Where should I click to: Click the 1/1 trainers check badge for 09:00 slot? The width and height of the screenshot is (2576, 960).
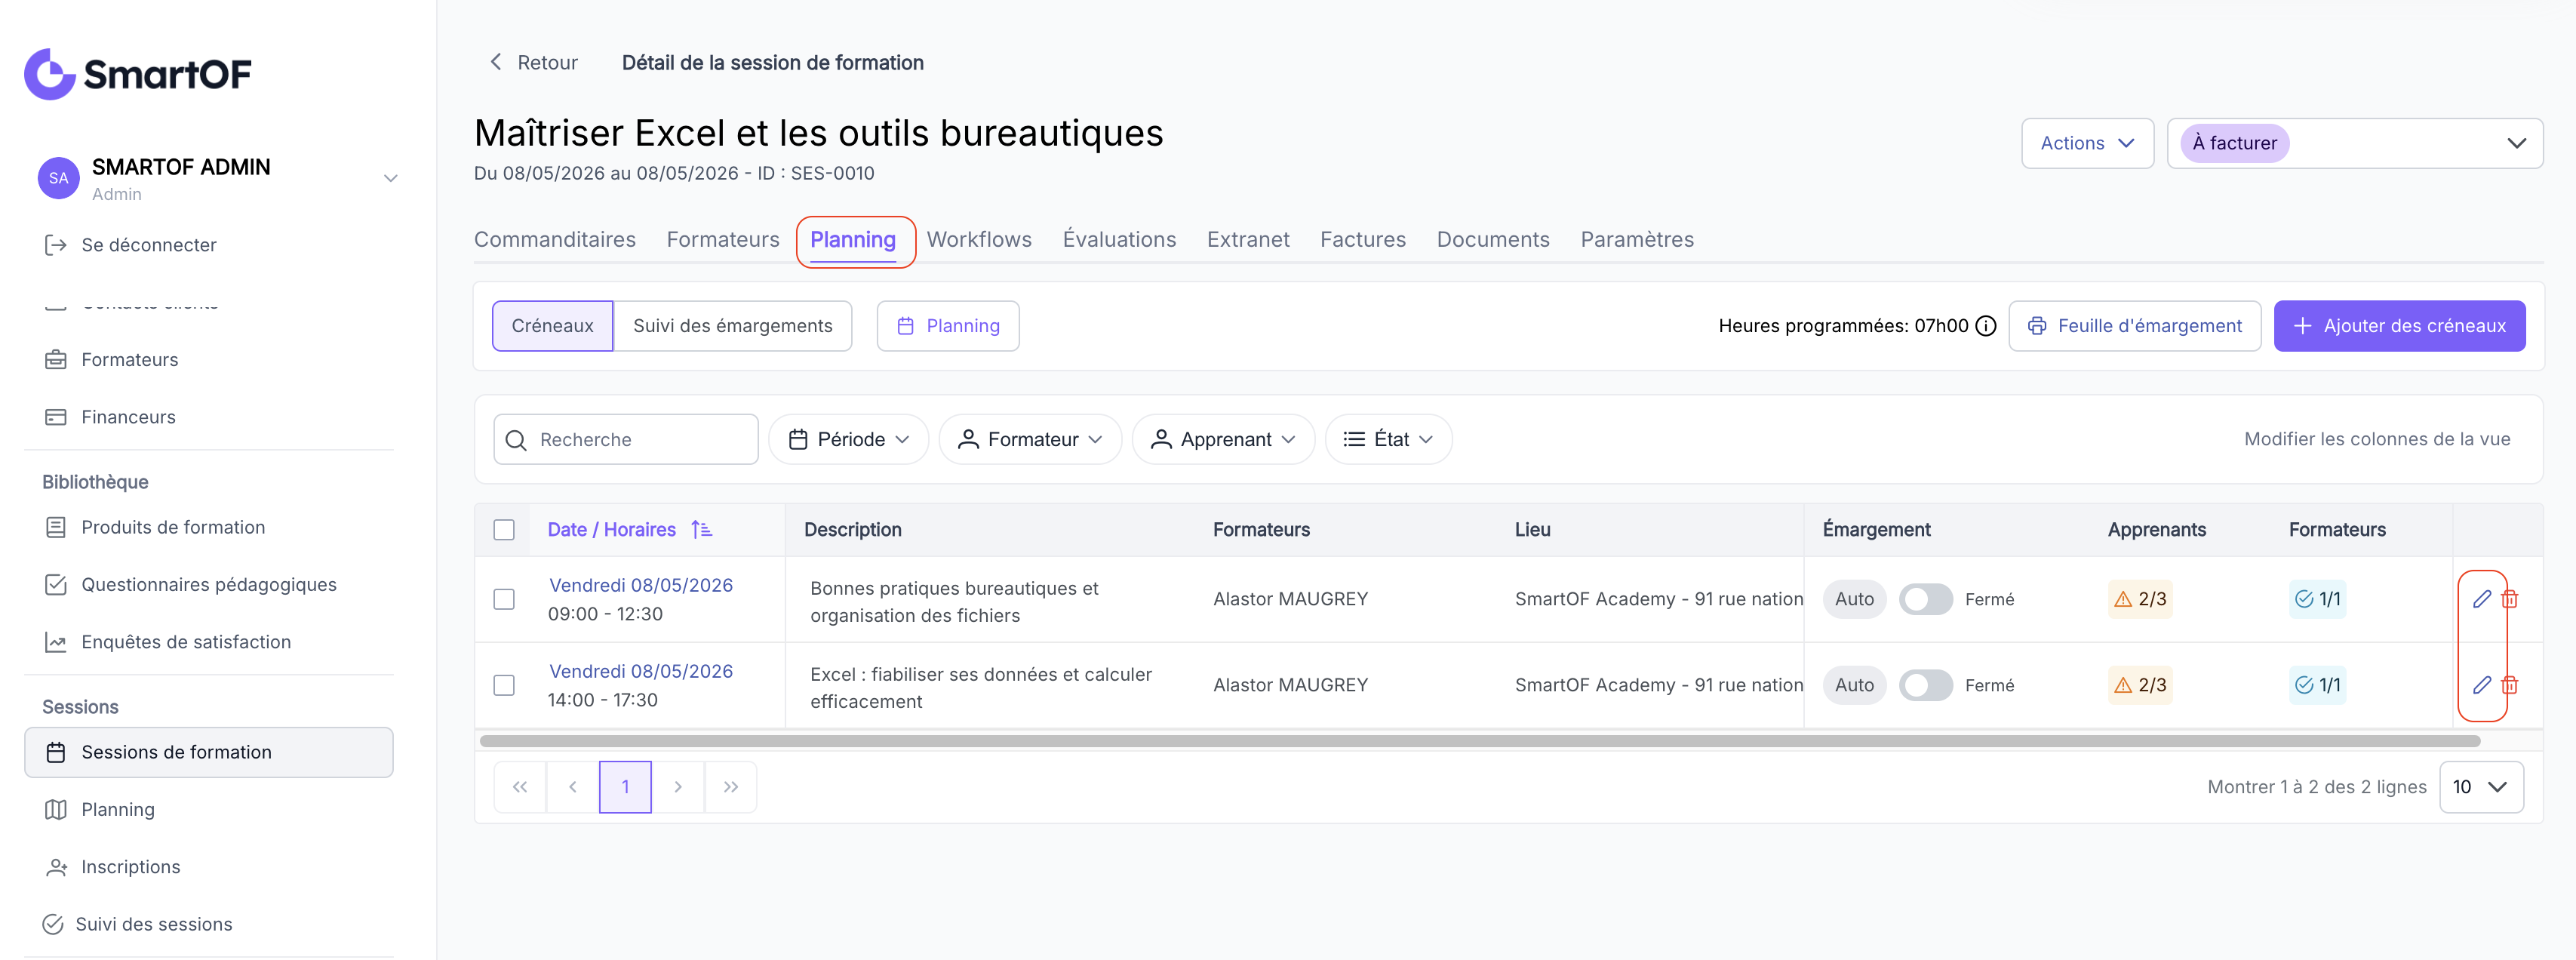click(2317, 599)
